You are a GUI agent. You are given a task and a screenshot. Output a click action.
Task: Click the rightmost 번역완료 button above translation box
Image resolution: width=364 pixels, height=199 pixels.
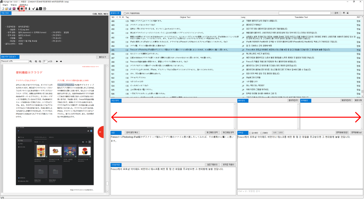[x=357, y=132]
